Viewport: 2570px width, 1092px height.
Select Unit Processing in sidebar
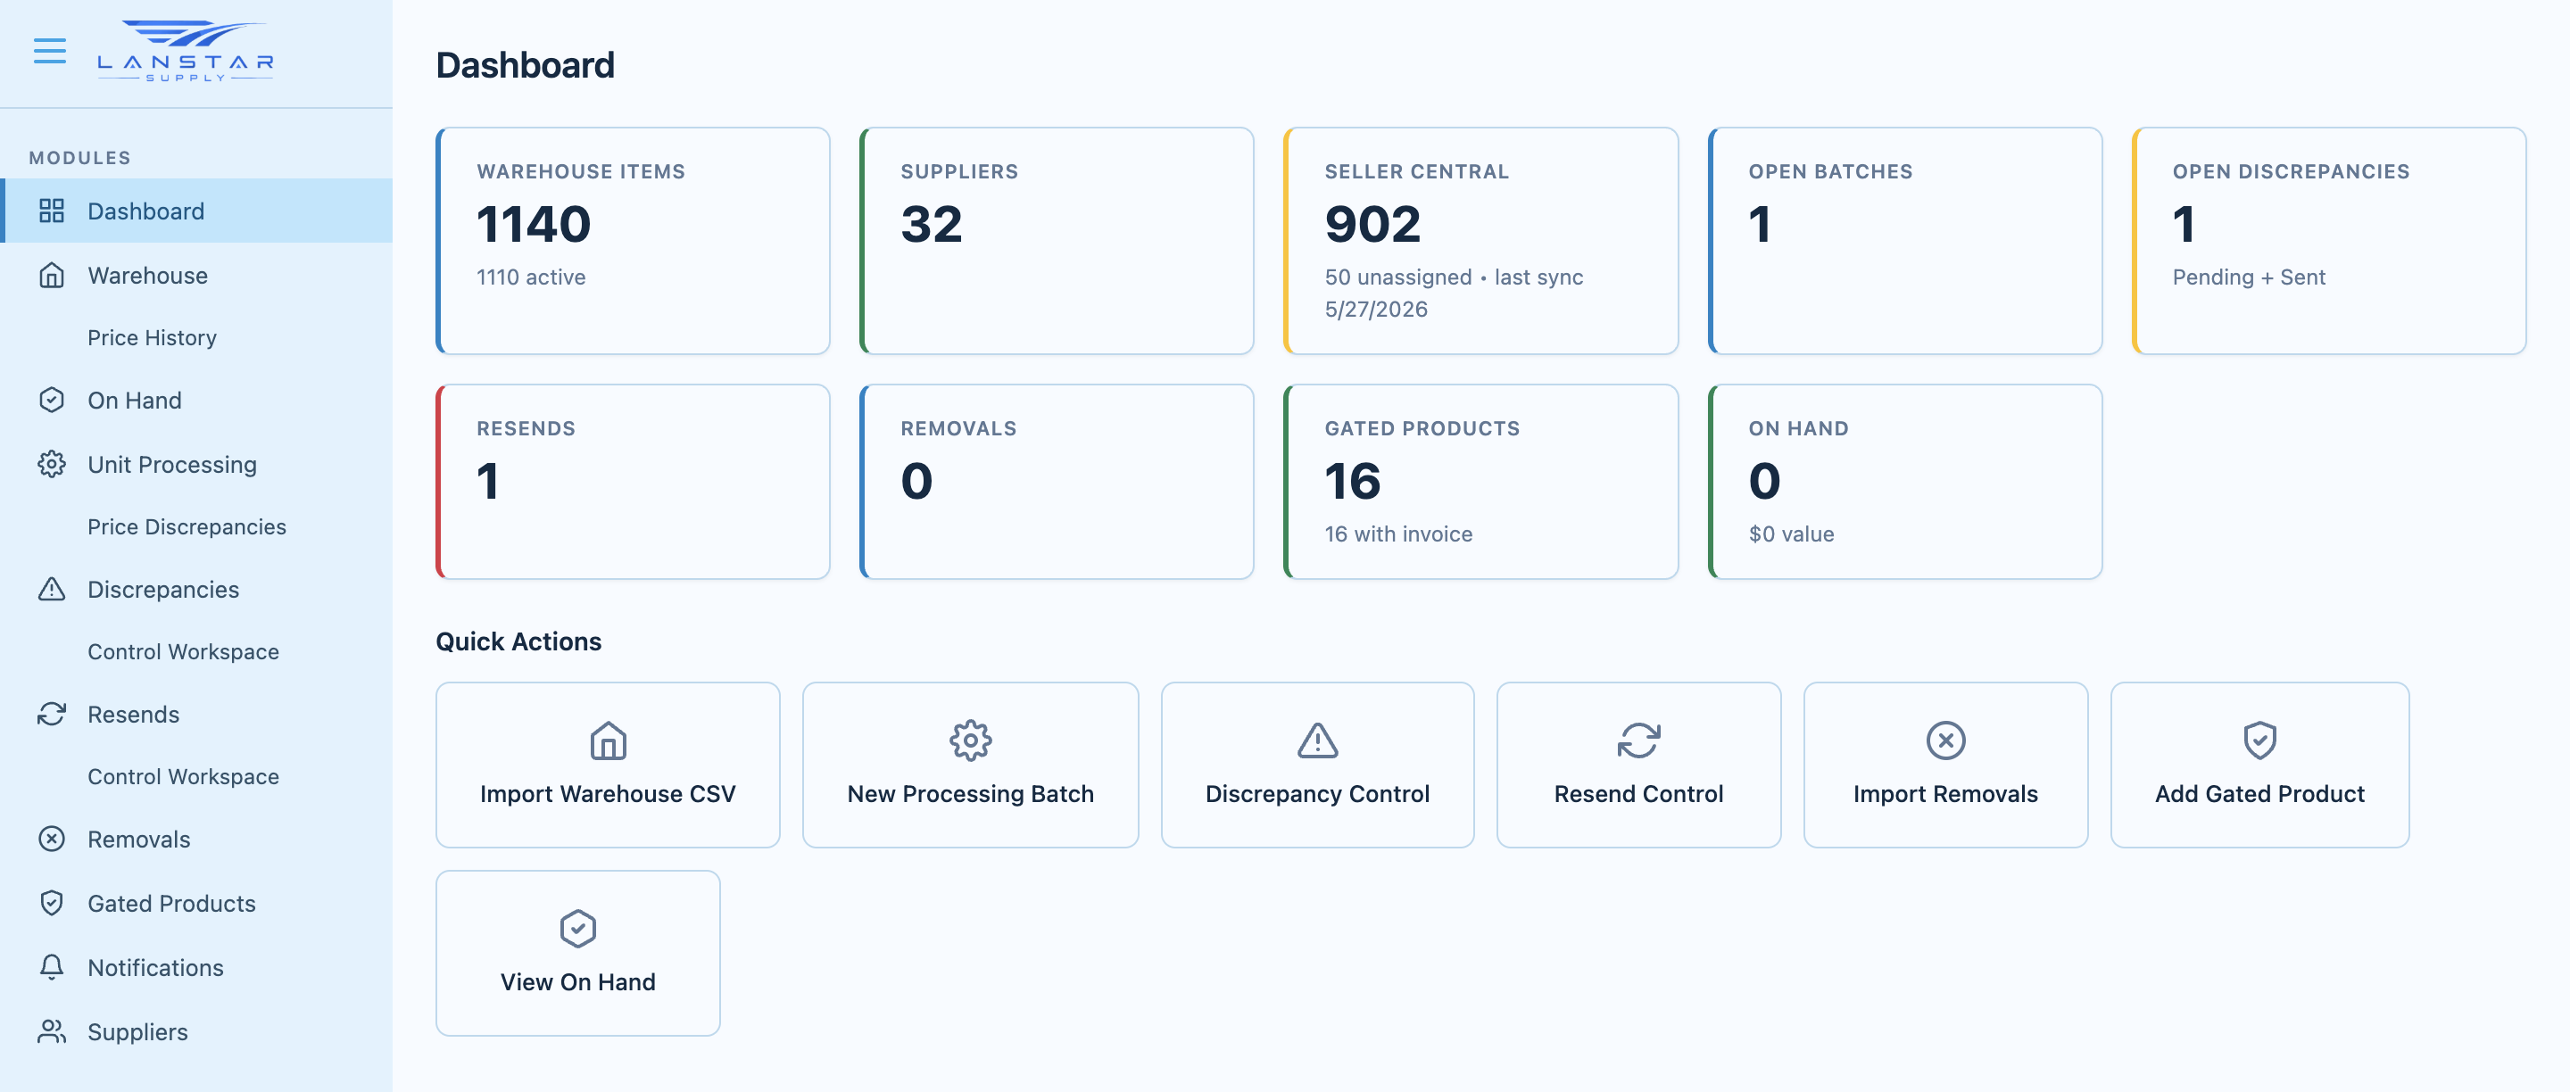(x=172, y=465)
